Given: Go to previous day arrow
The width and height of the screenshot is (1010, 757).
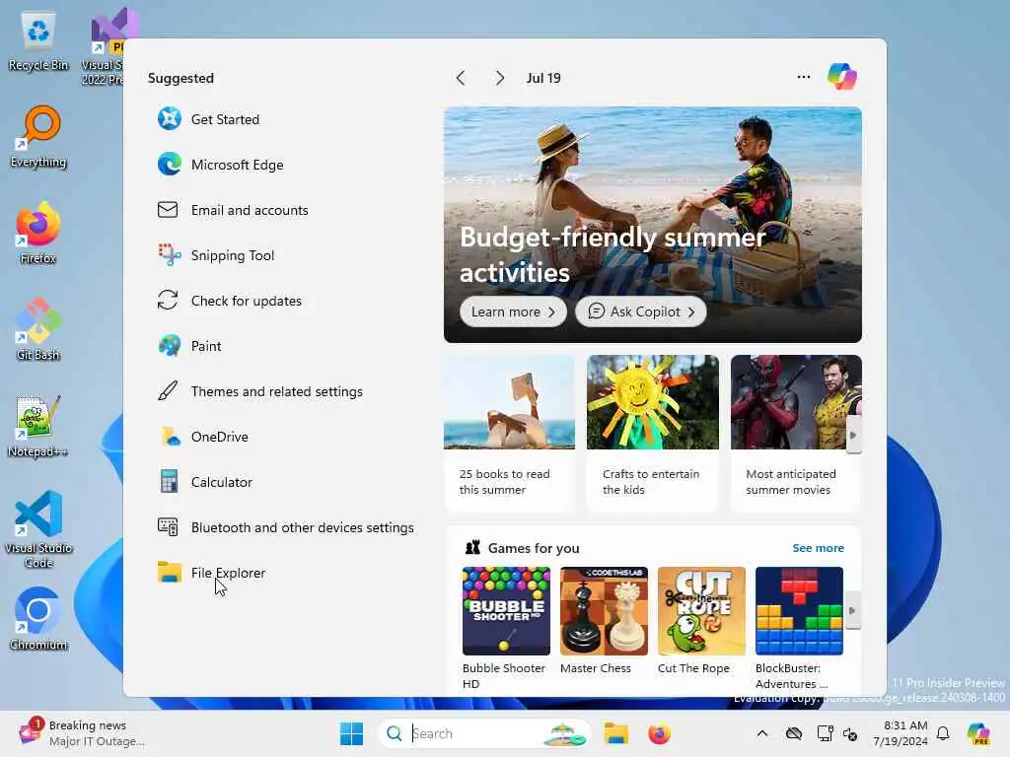Looking at the screenshot, I should pyautogui.click(x=461, y=78).
